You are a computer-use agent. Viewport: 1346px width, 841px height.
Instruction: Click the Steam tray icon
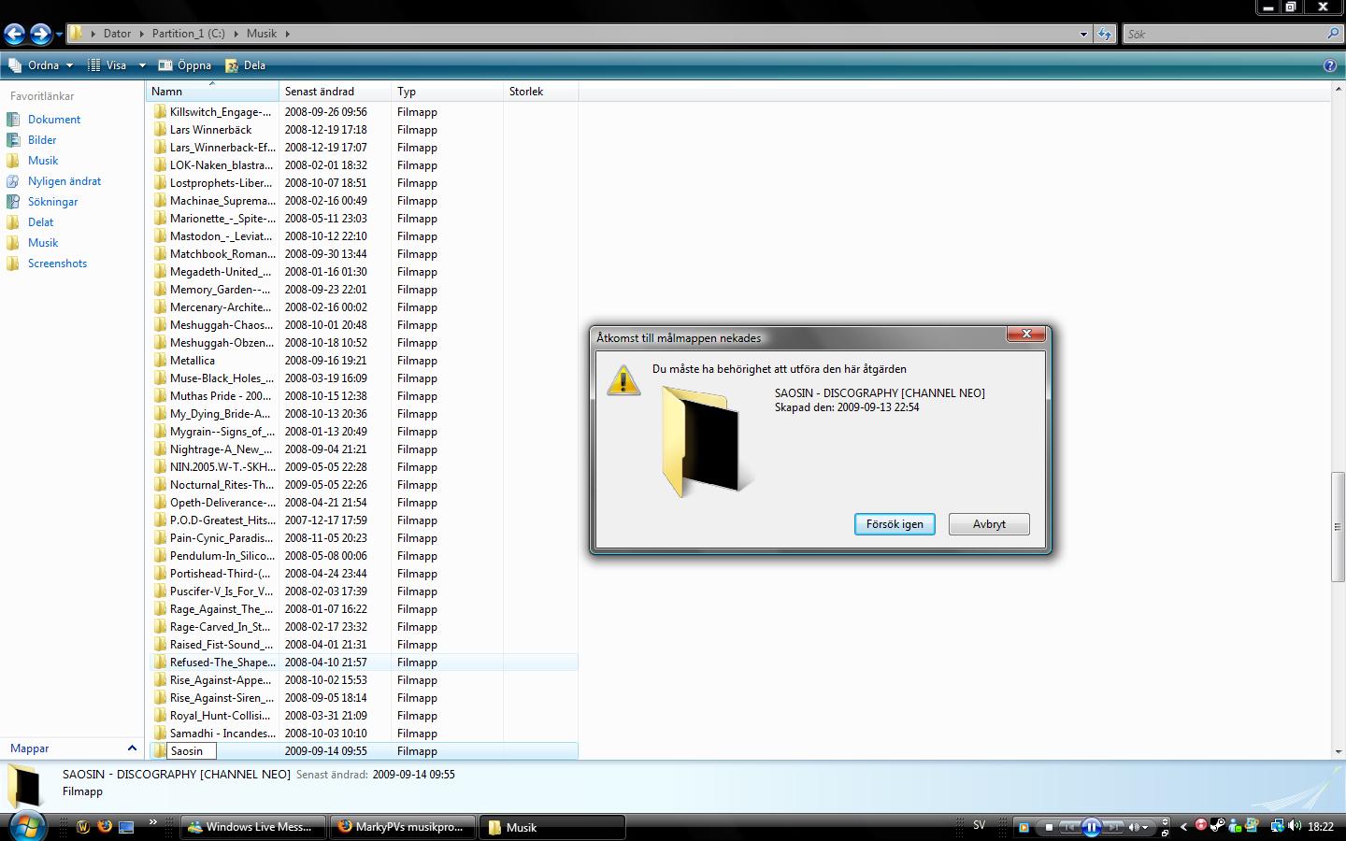(x=1218, y=825)
